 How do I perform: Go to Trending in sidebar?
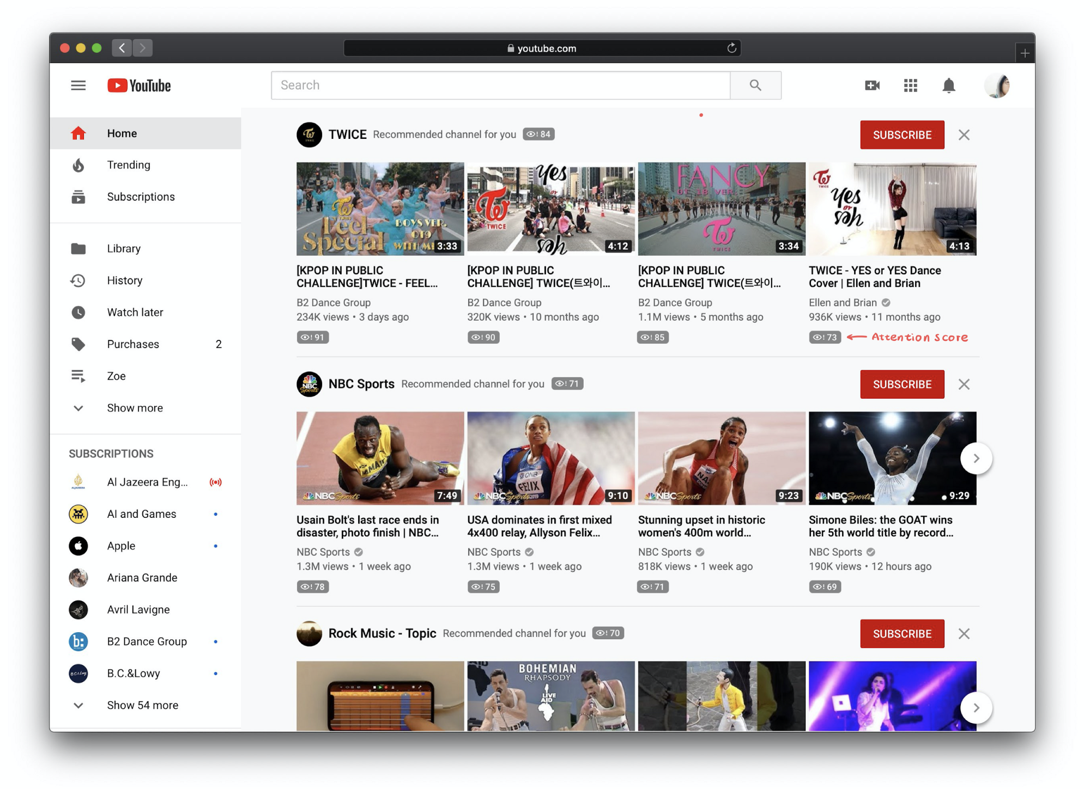(129, 165)
